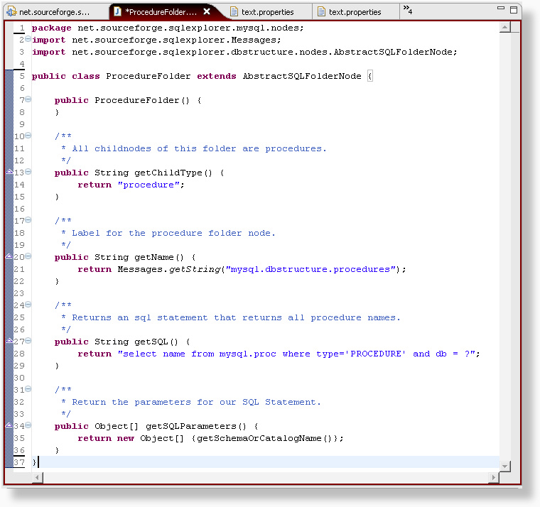Click the "mysql.dbstructure.procedures" string
Image resolution: width=540 pixels, height=507 pixels.
[310, 269]
